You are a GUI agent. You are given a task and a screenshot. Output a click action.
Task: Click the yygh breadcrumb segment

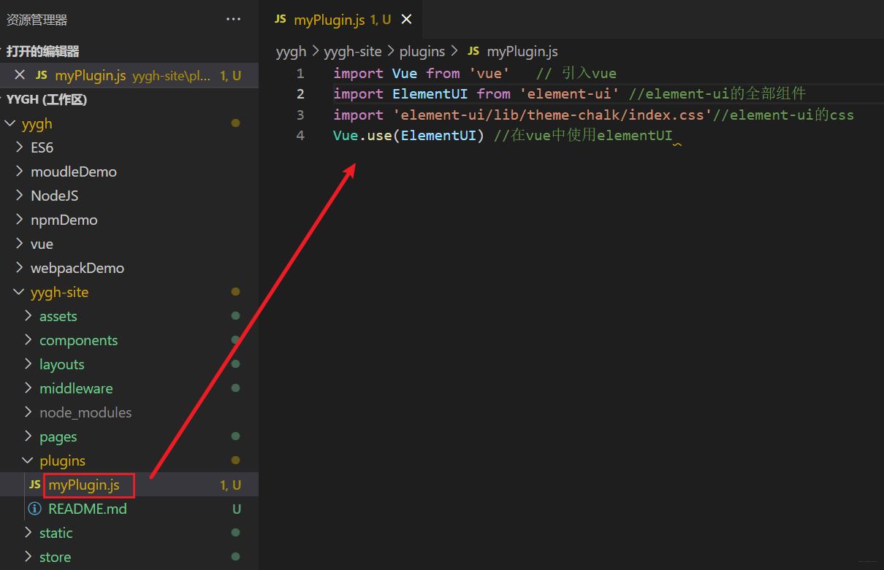[x=291, y=51]
